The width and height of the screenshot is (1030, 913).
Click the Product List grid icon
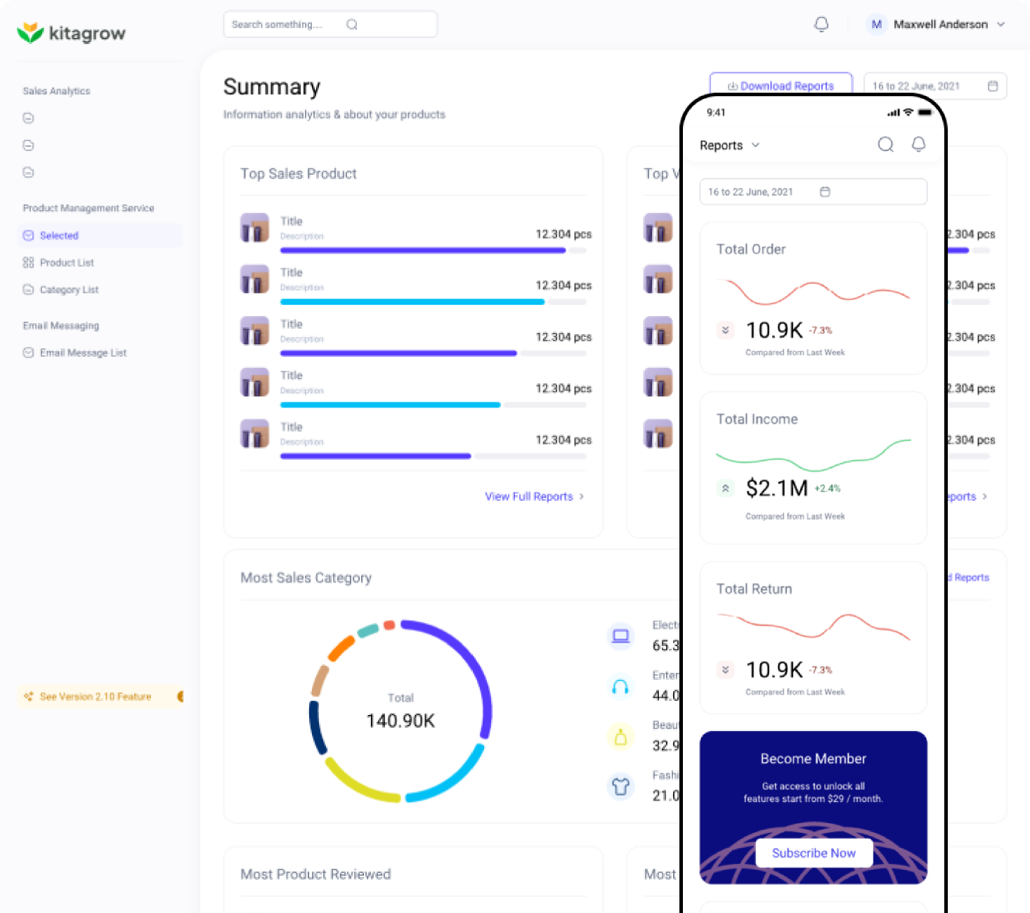(28, 263)
